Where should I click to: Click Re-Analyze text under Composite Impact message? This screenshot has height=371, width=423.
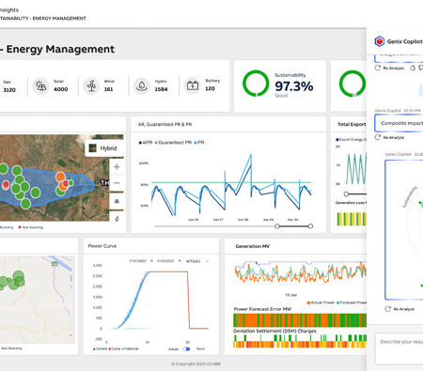pos(394,137)
